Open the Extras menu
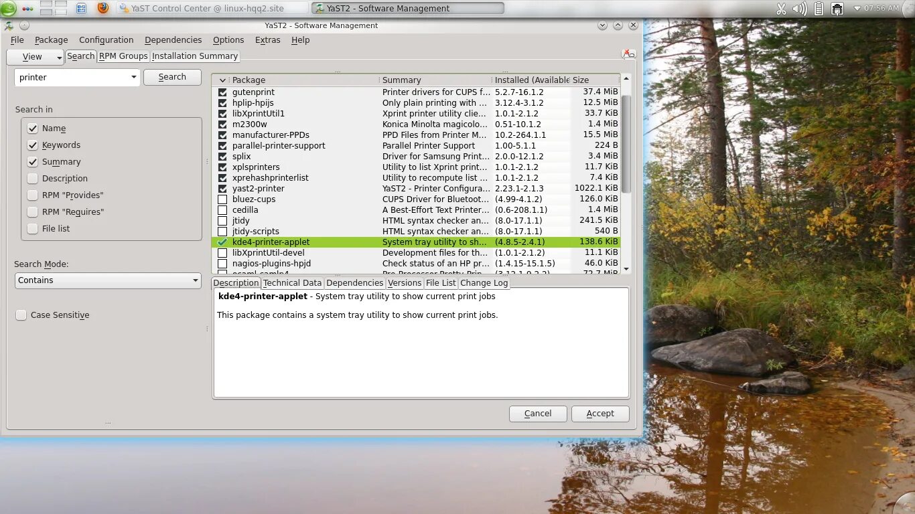Screen dimensions: 915x514 268,40
